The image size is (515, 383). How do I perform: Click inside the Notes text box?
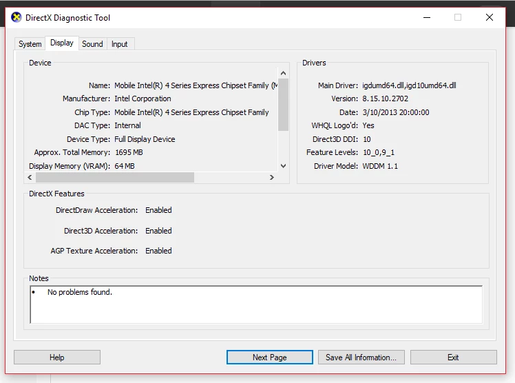pos(256,304)
